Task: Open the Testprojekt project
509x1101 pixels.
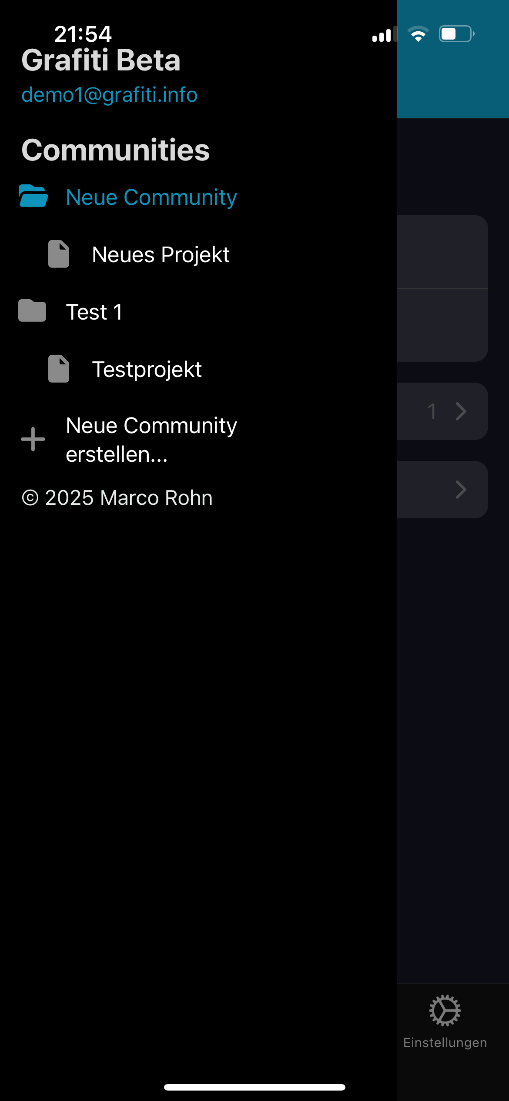Action: coord(147,370)
